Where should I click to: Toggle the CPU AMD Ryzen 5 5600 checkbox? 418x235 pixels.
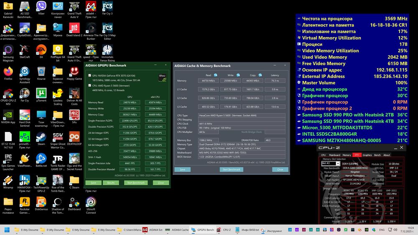click(x=89, y=86)
